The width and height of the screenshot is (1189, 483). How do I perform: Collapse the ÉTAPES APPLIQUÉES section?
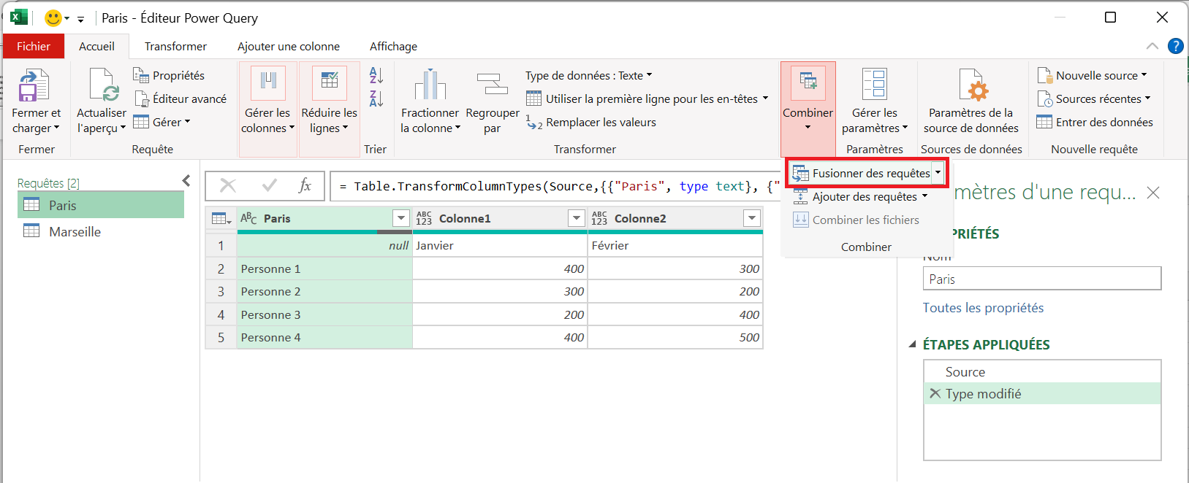tap(912, 344)
